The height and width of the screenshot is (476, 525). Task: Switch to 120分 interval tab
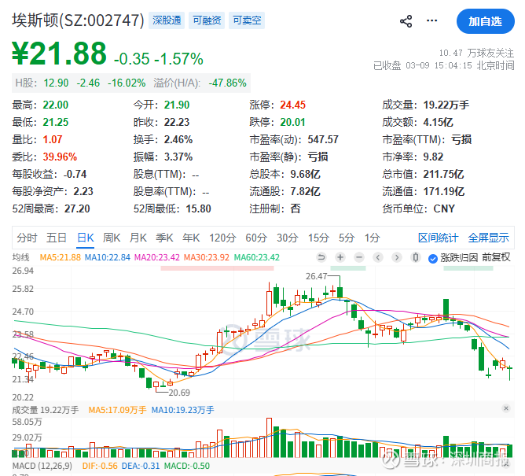(222, 238)
